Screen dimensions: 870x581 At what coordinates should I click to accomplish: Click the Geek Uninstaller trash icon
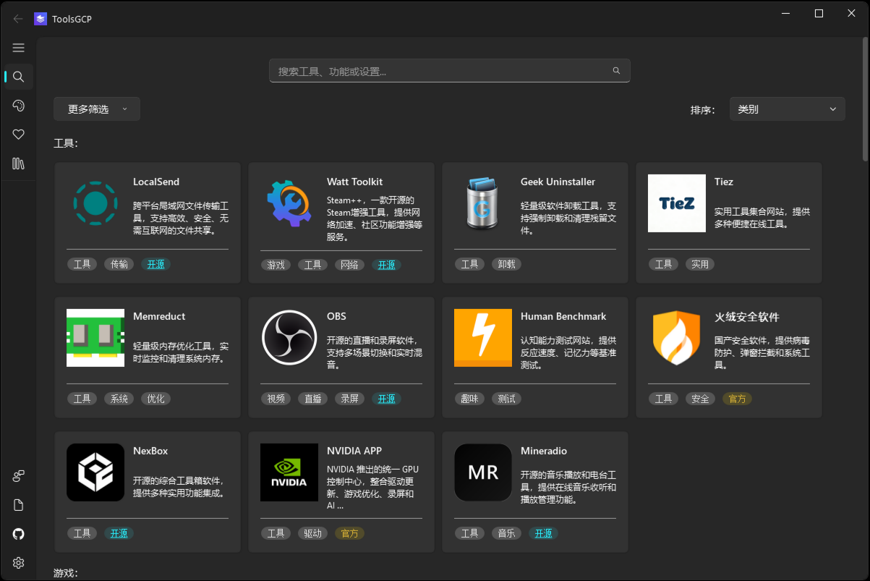click(483, 203)
